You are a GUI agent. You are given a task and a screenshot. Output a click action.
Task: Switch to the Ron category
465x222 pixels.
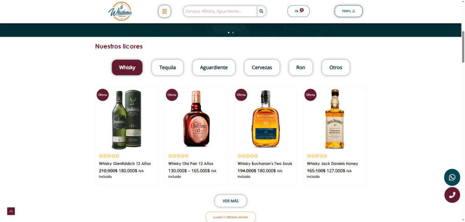(x=301, y=67)
